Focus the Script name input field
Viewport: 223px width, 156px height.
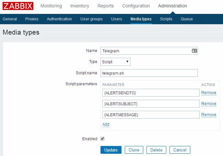tap(149, 73)
